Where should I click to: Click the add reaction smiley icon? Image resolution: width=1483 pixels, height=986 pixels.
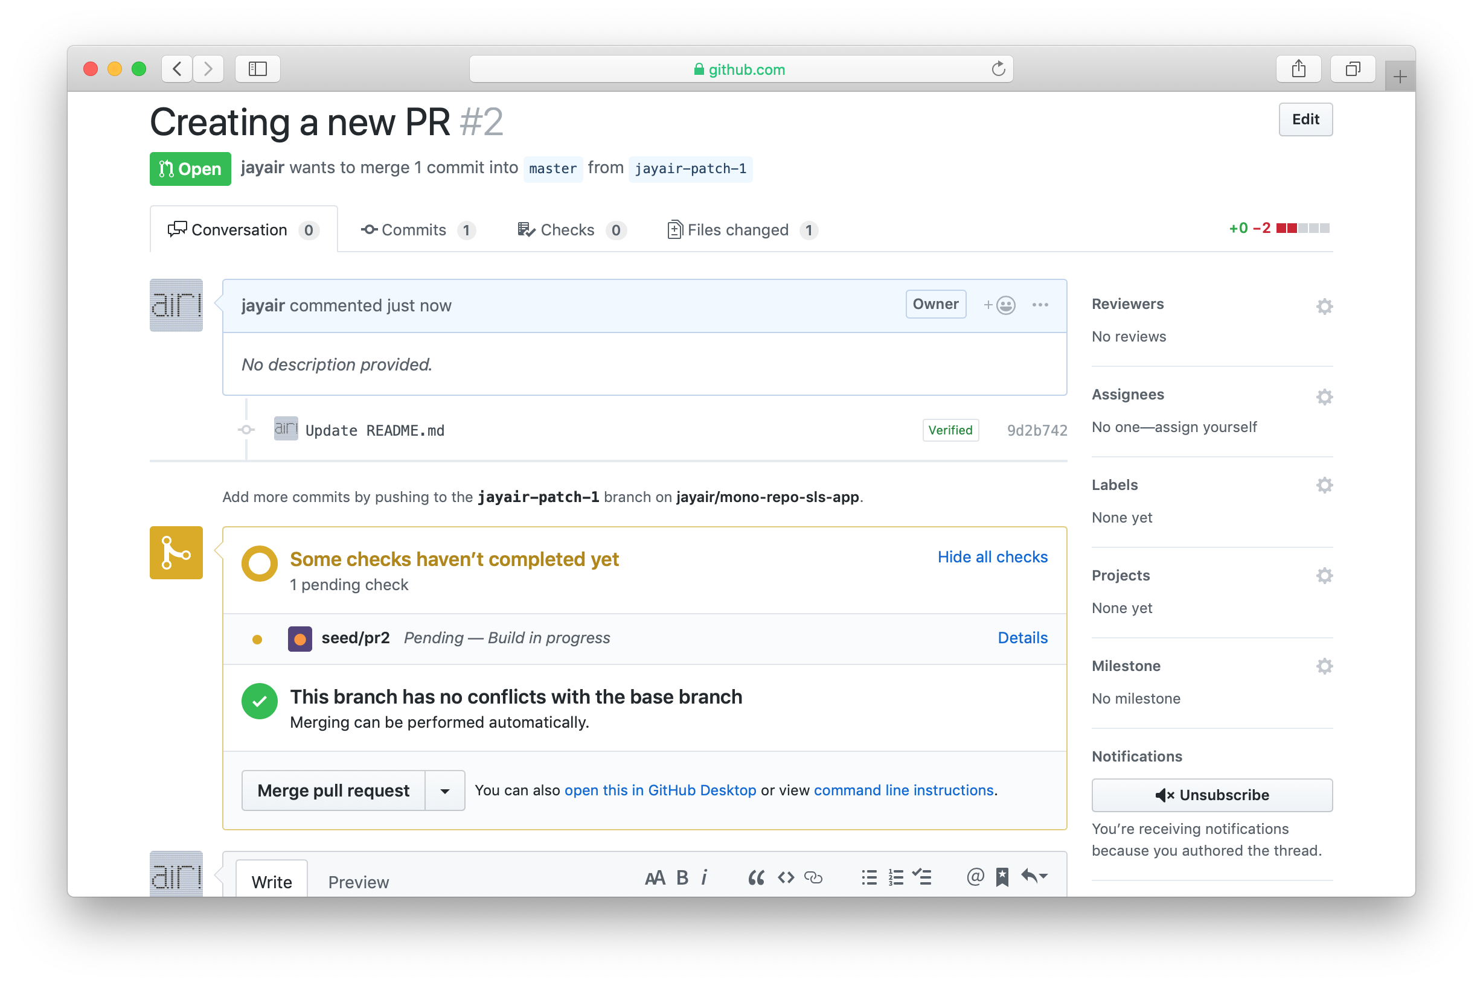pos(1000,305)
